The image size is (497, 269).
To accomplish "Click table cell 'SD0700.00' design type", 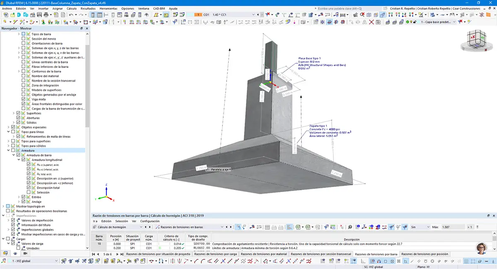I will tap(201, 243).
